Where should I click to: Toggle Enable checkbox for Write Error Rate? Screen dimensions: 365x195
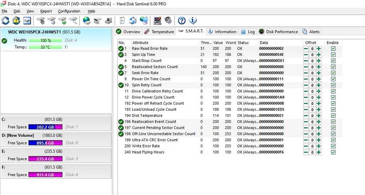pyautogui.click(x=333, y=147)
